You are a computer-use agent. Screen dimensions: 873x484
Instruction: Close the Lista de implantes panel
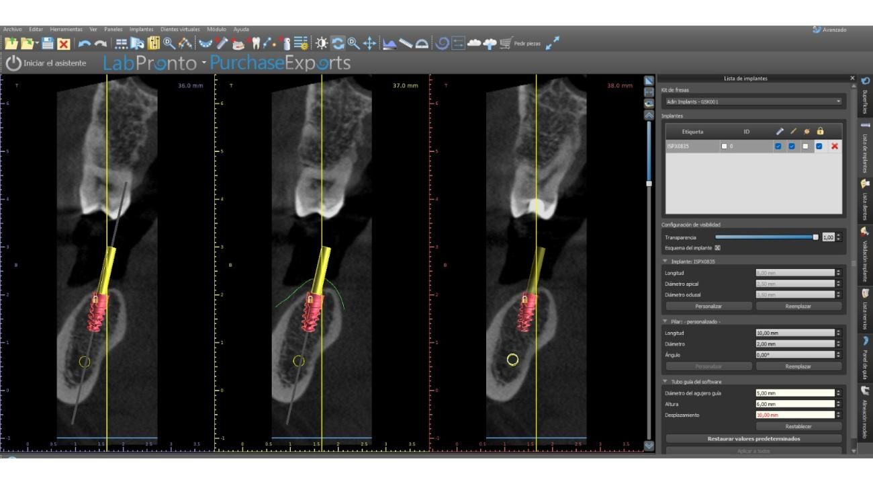(852, 79)
